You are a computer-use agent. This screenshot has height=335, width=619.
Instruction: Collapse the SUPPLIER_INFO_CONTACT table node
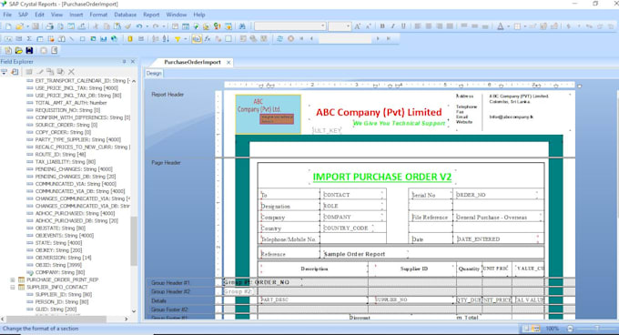(13, 288)
